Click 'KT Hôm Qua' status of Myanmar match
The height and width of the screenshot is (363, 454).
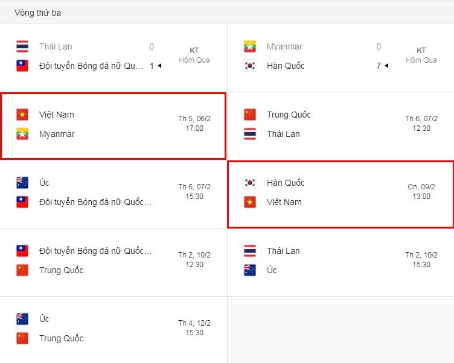click(x=421, y=55)
